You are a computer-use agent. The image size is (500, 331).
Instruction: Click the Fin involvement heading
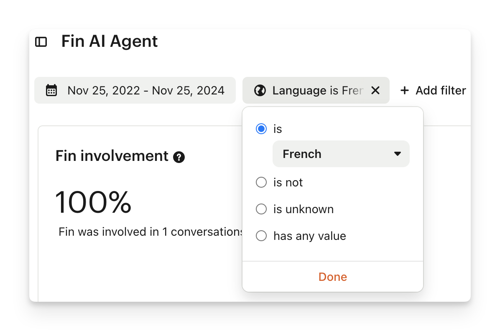point(112,156)
